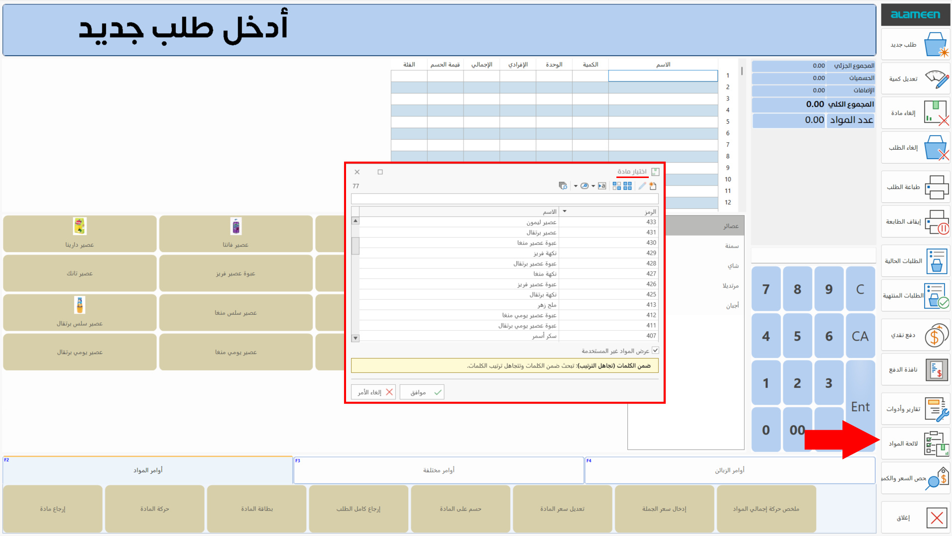Enable the عرض المواد غير المستخدمة checkbox

(x=656, y=350)
